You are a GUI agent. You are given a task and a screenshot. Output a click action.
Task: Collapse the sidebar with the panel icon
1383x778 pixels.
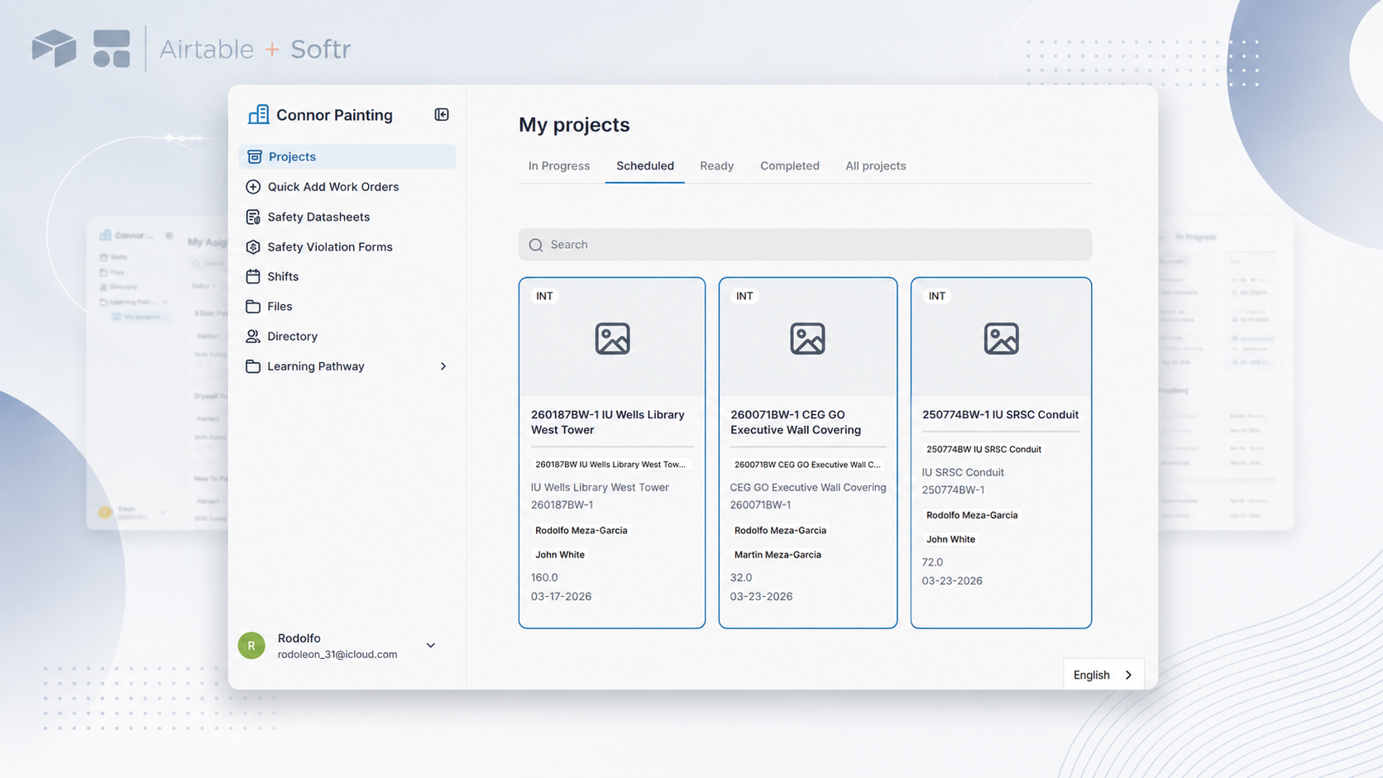point(442,114)
